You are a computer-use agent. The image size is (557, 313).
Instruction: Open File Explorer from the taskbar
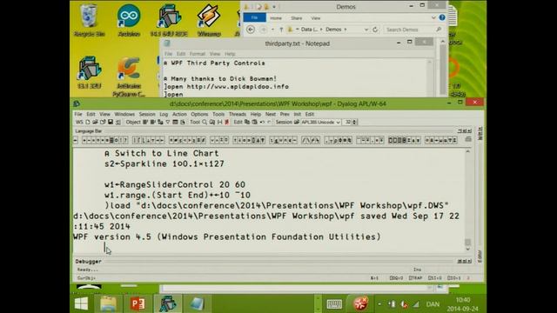tap(108, 303)
